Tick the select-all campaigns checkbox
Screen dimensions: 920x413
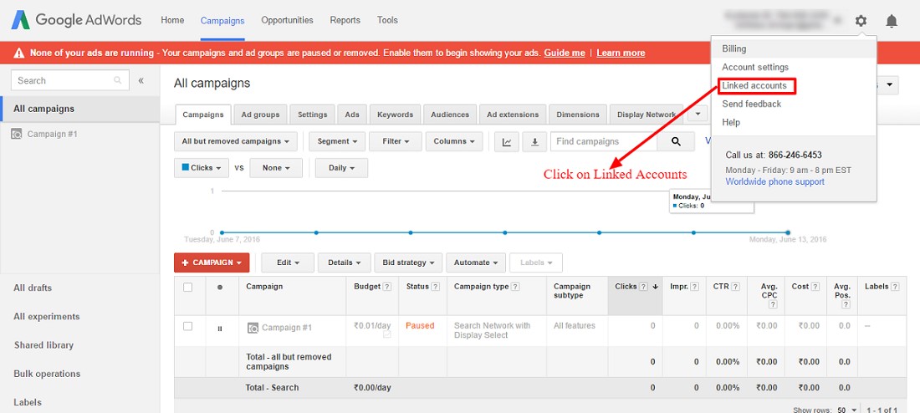pyautogui.click(x=187, y=288)
